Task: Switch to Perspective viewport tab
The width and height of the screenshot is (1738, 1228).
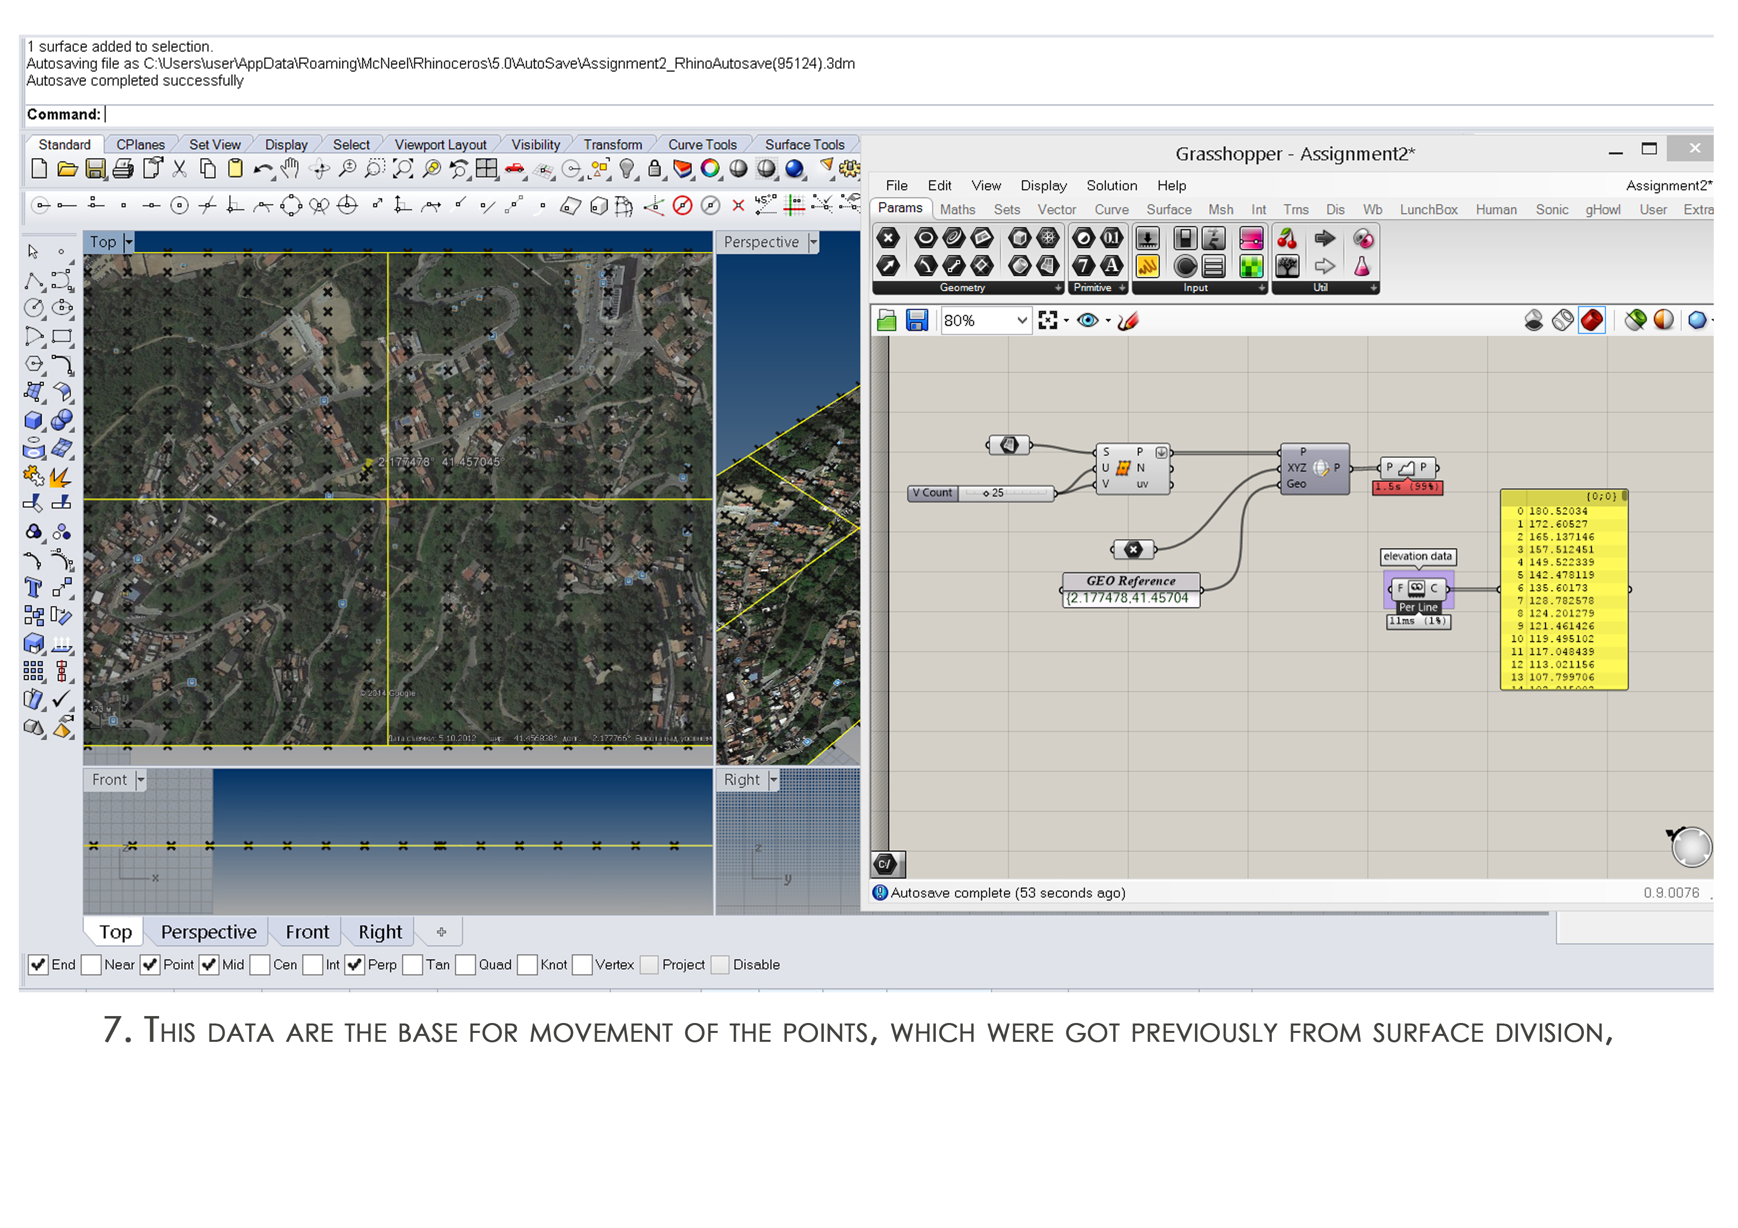Action: pyautogui.click(x=208, y=931)
